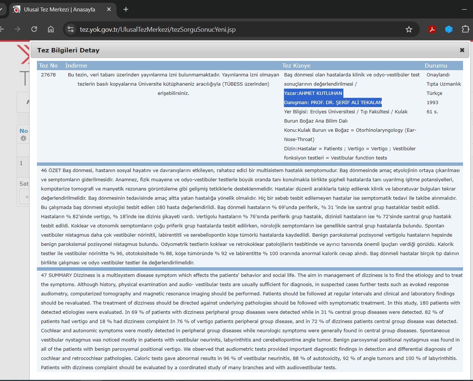Click the page count 61 s.

click(432, 111)
